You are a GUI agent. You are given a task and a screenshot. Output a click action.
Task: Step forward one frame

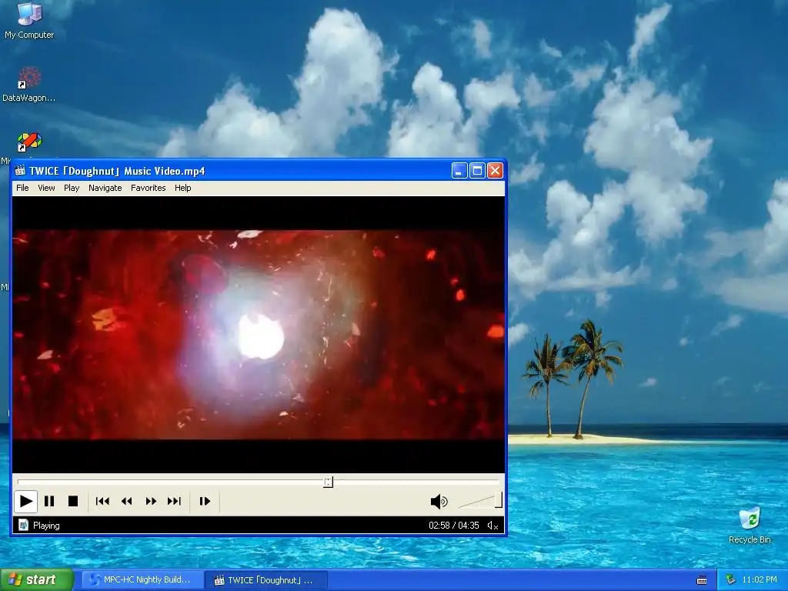tap(205, 501)
